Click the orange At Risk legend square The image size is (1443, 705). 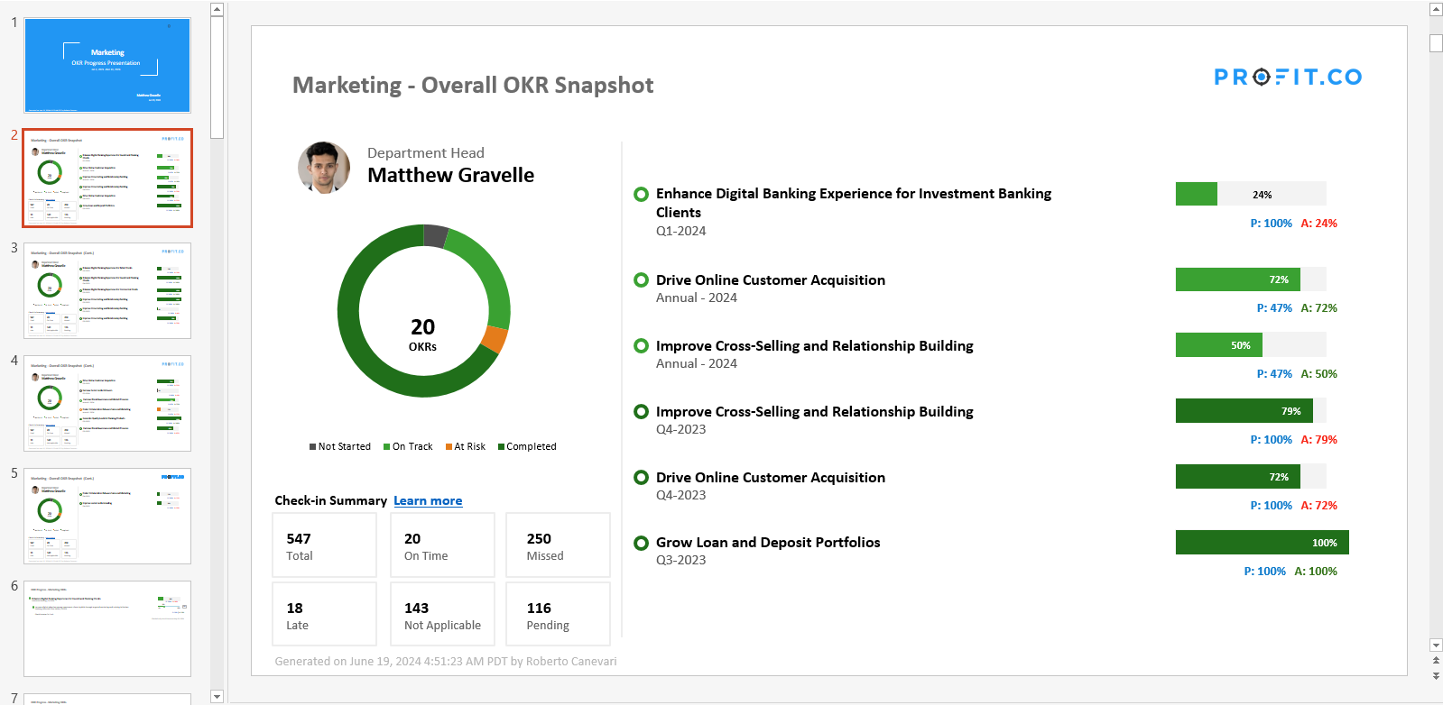click(x=449, y=447)
